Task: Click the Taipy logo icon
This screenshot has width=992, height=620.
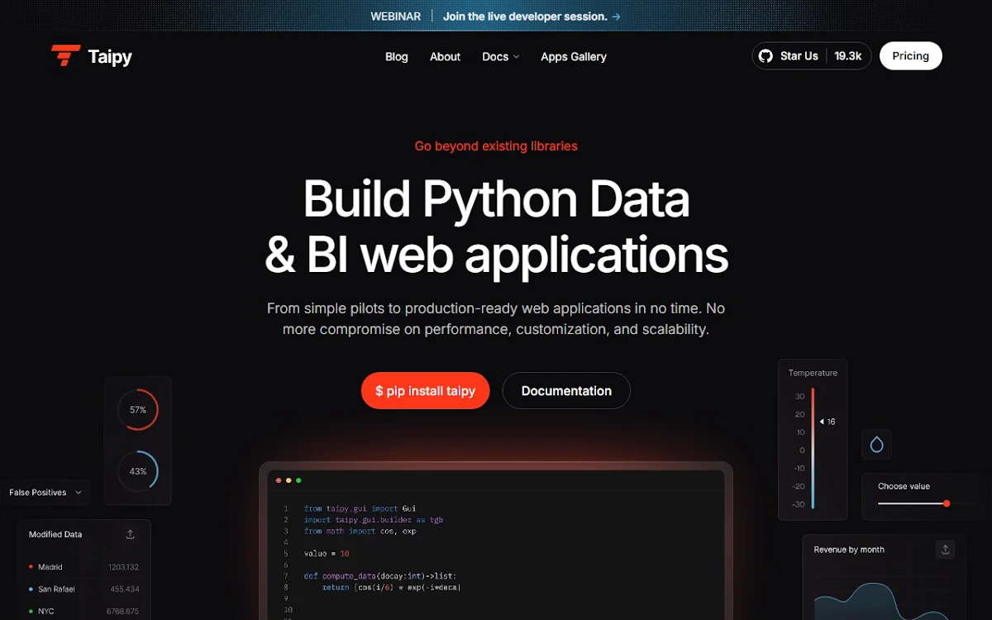Action: click(x=65, y=55)
